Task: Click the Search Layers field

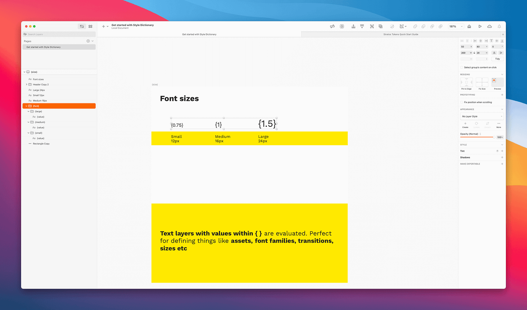Action: point(59,34)
